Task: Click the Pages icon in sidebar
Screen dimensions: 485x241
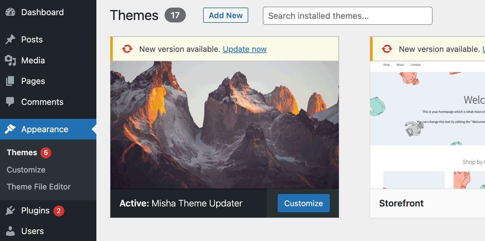Action: 10,81
